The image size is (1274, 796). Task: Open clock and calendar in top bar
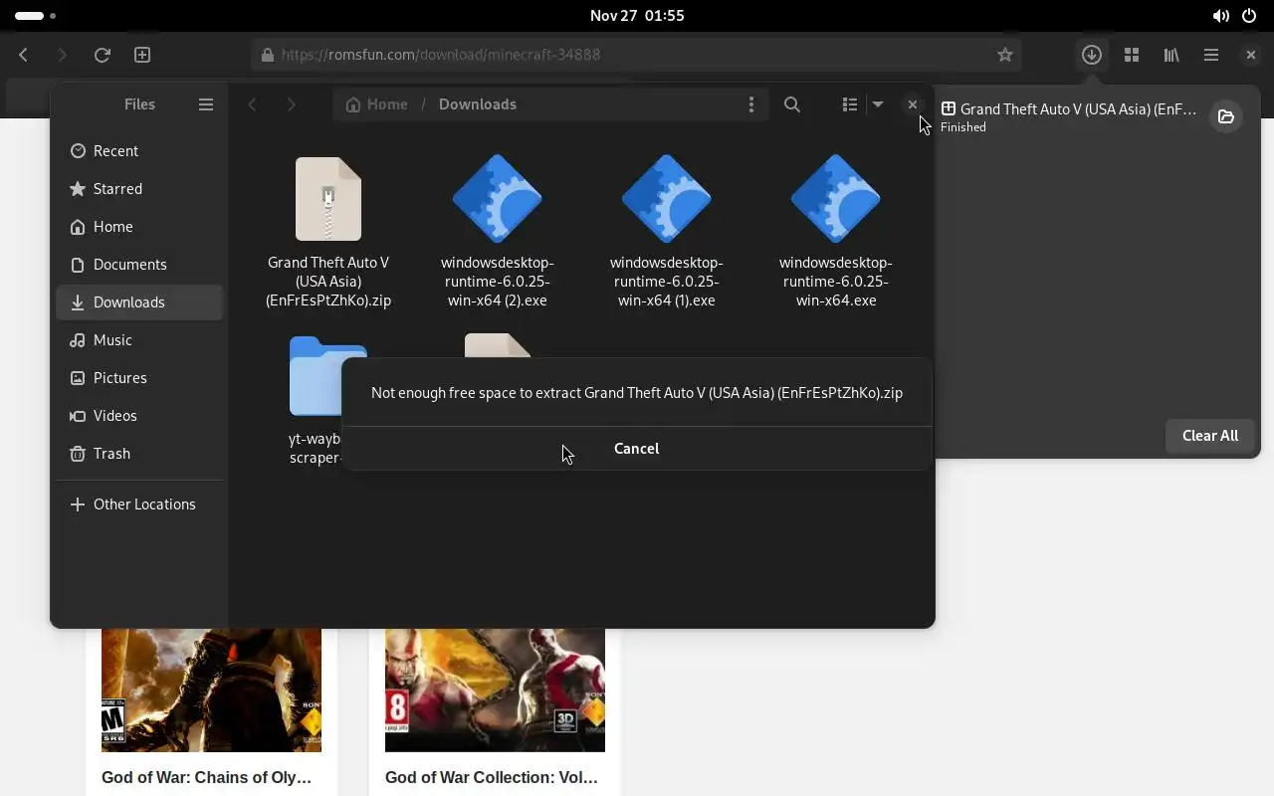click(637, 16)
